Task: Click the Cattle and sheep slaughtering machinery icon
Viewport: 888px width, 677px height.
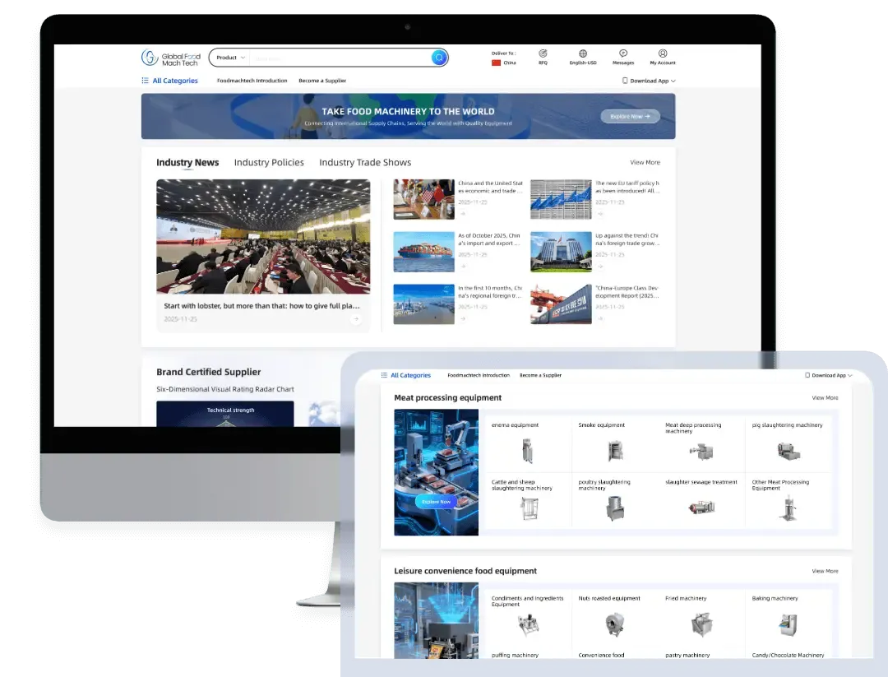Action: coord(530,508)
